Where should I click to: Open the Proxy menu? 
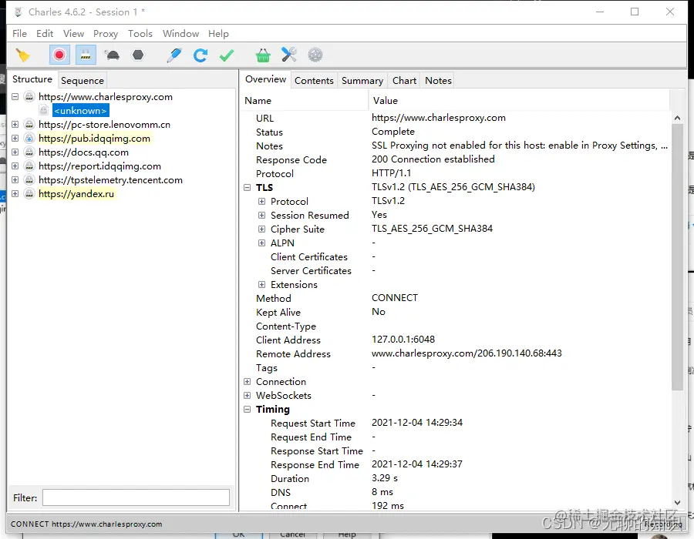(x=106, y=34)
